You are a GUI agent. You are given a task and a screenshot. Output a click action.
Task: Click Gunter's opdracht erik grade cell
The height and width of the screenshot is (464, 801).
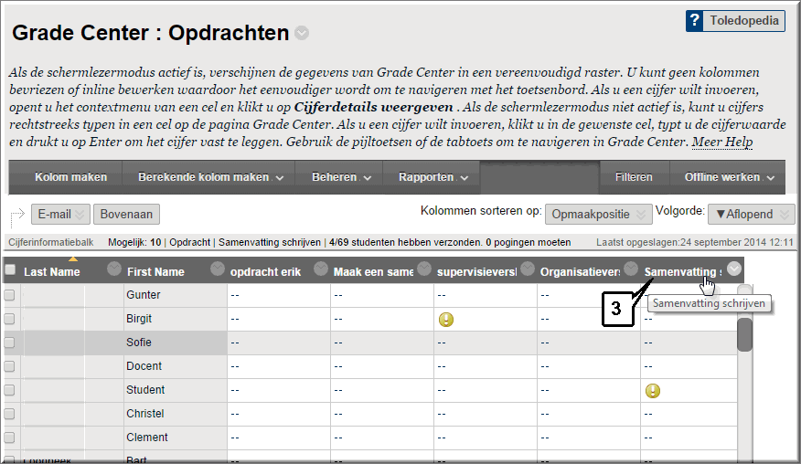pos(279,295)
